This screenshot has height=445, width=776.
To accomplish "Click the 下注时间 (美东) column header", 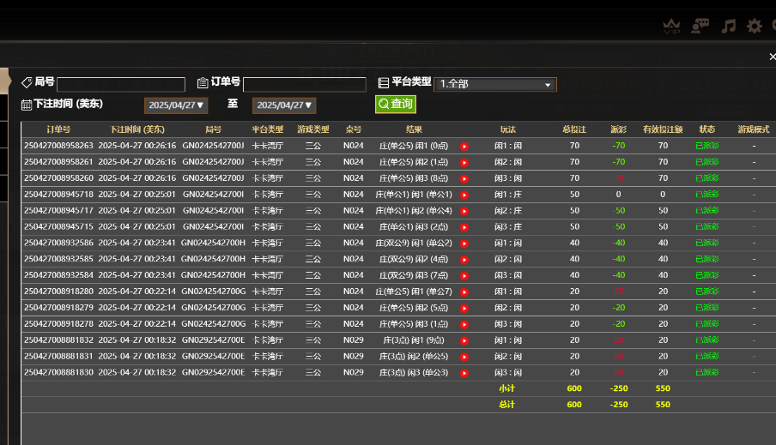I will point(136,129).
